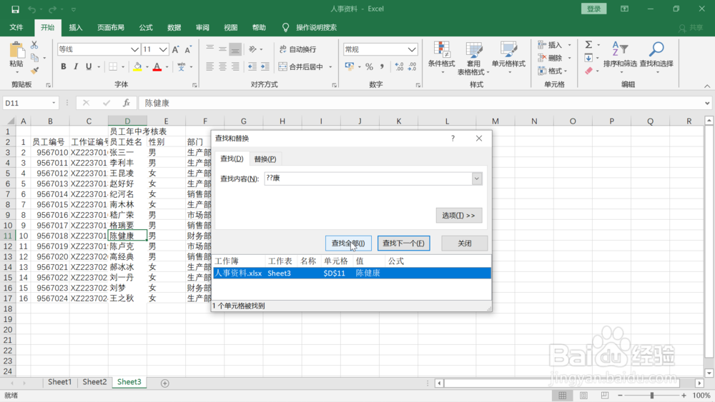Image resolution: width=715 pixels, height=402 pixels.
Task: Decrease font size with smaller A icon
Action: (x=188, y=49)
